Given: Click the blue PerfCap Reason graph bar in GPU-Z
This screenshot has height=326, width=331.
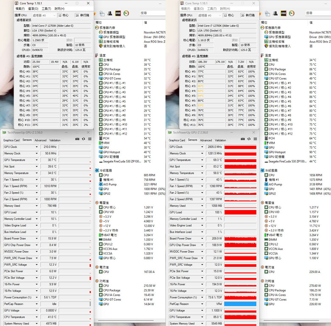Looking at the screenshot, I should (x=240, y=304).
